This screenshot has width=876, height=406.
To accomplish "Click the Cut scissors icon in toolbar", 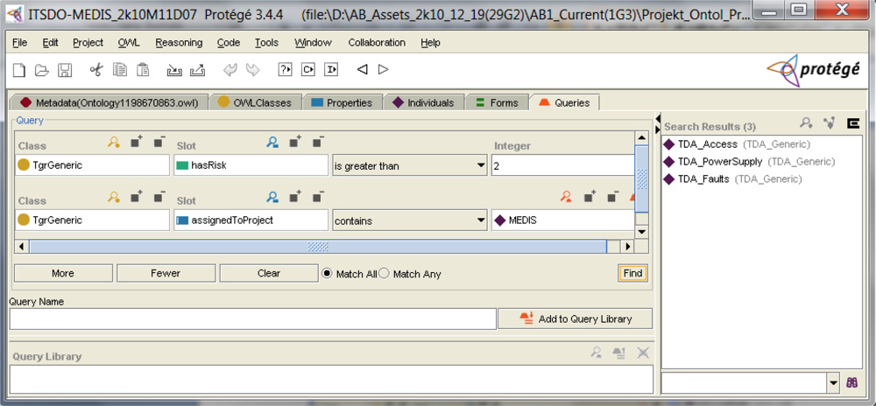I will [x=96, y=70].
